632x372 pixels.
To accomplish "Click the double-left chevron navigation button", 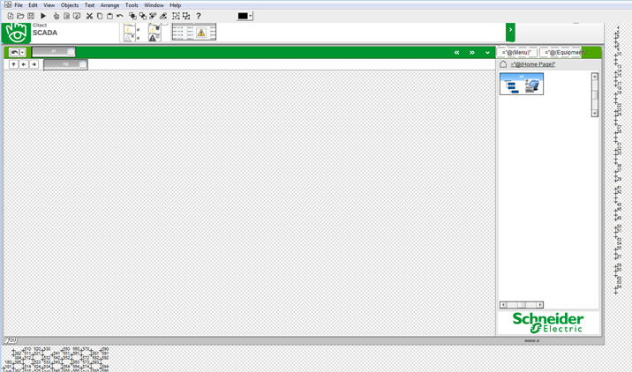I will click(456, 53).
